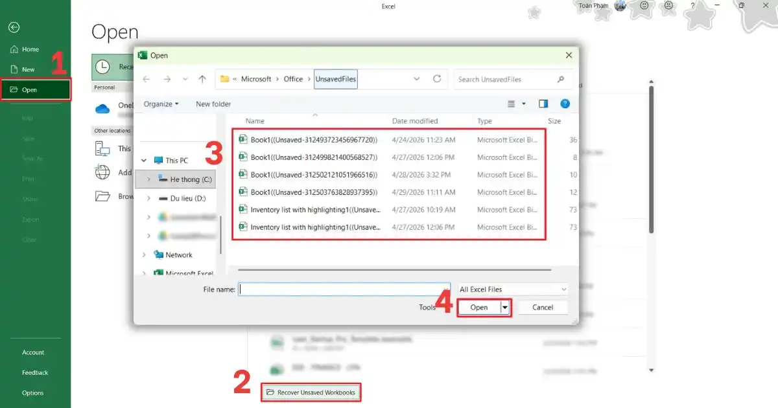Collapse the This PC tree node
Viewport: 778px width, 408px height.
coord(144,160)
